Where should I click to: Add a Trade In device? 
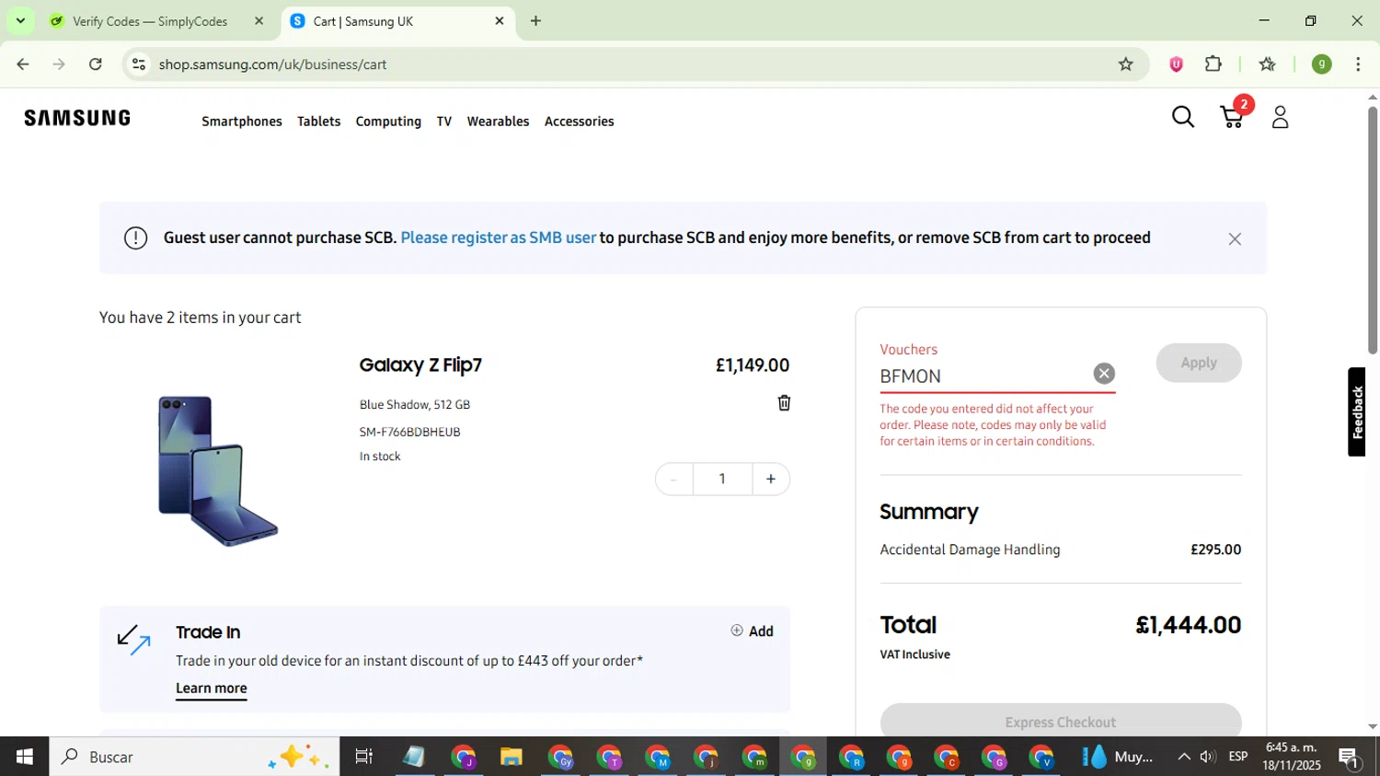[753, 631]
